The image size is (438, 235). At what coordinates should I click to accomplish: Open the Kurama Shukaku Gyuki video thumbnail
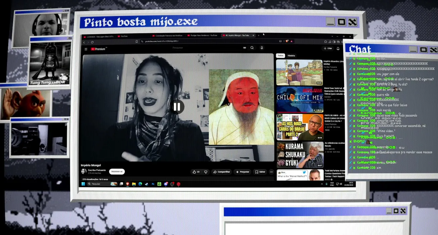click(x=300, y=155)
